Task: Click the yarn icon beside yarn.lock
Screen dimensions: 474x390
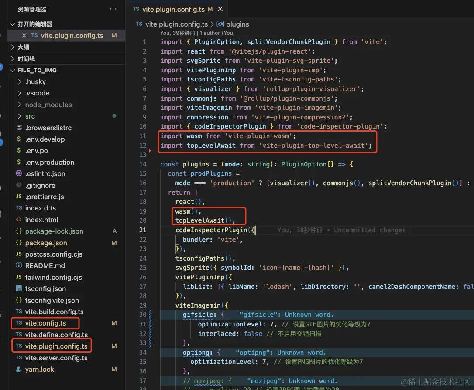Action: pyautogui.click(x=19, y=370)
